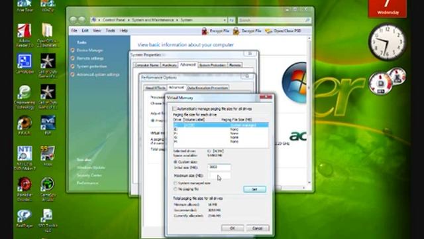Select the No paging file radio button

pos(175,189)
